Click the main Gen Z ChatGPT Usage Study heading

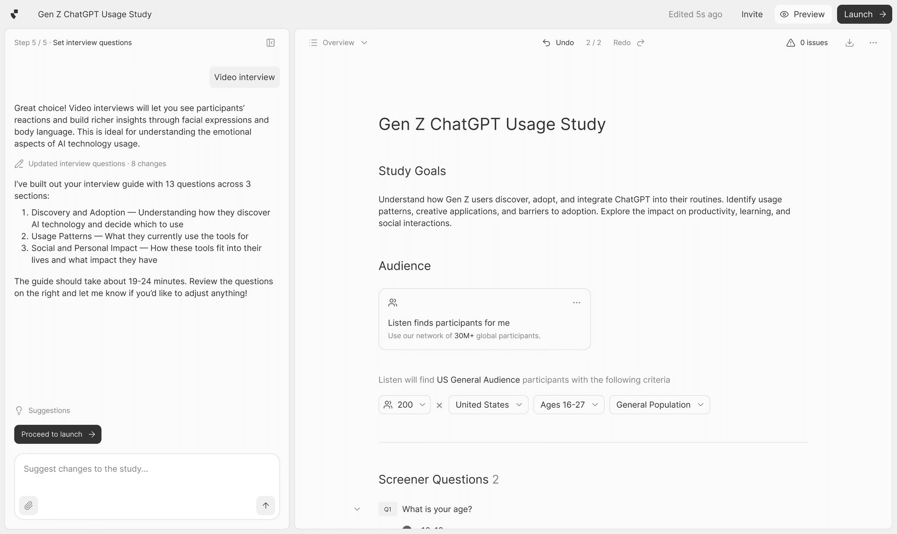coord(492,124)
